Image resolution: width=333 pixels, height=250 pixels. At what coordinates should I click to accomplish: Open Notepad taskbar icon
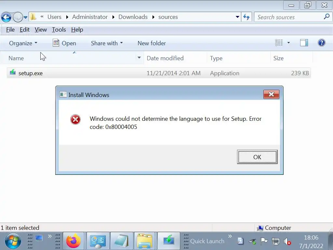click(122, 241)
